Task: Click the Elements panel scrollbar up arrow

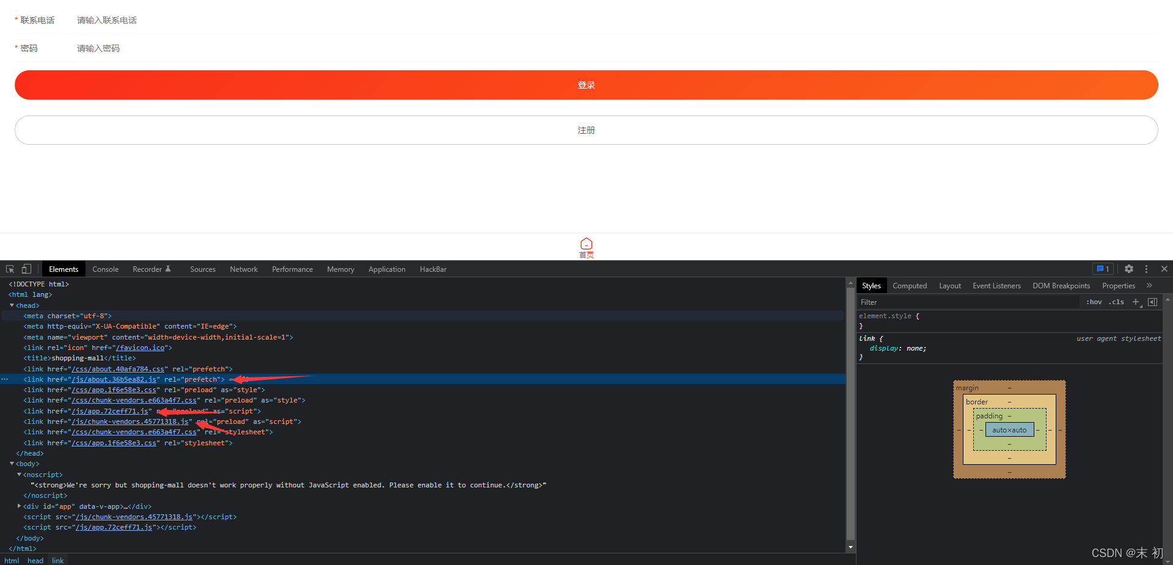Action: click(850, 283)
